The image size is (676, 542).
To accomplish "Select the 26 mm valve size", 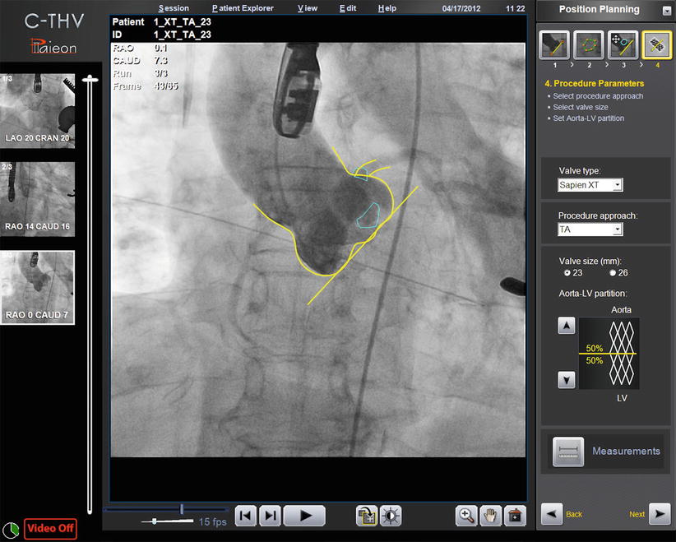I will pos(613,272).
